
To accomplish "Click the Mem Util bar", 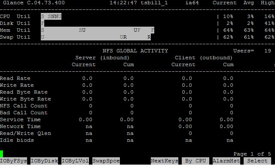I will click(98, 30).
